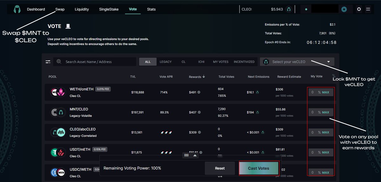The width and height of the screenshot is (381, 182).
Task: Click the magnifier icon in search bar
Action: [59, 62]
